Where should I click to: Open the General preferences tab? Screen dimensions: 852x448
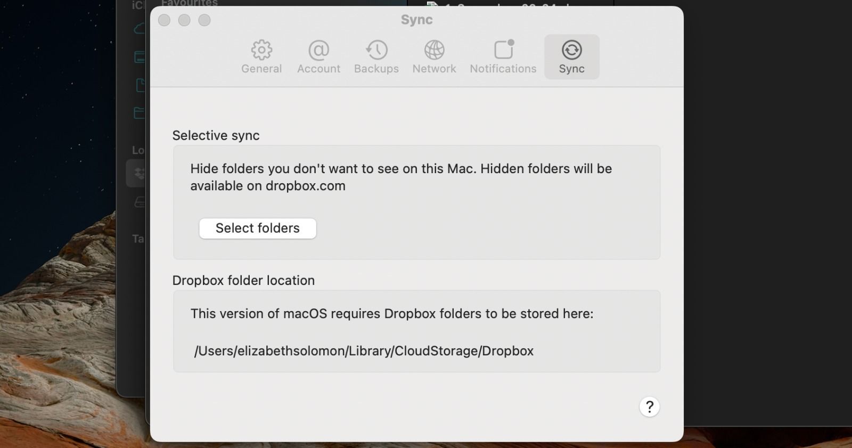coord(261,57)
